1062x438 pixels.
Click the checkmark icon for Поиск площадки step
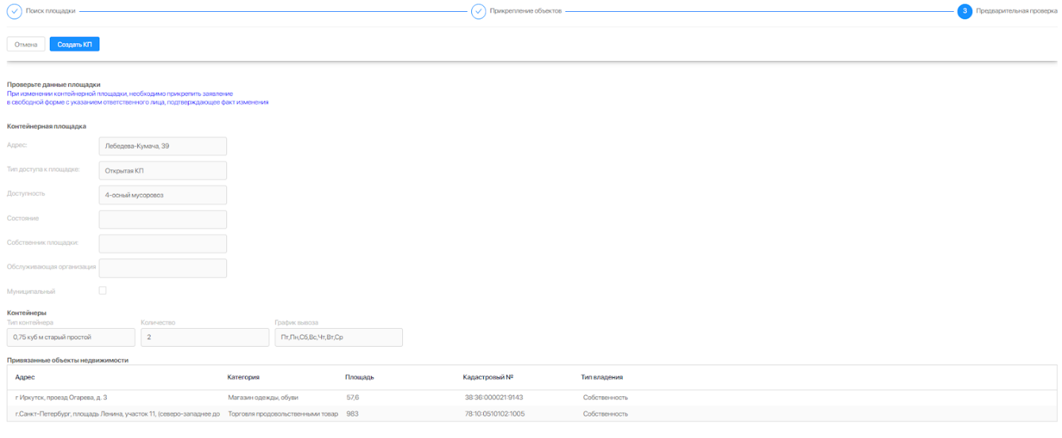(x=14, y=11)
